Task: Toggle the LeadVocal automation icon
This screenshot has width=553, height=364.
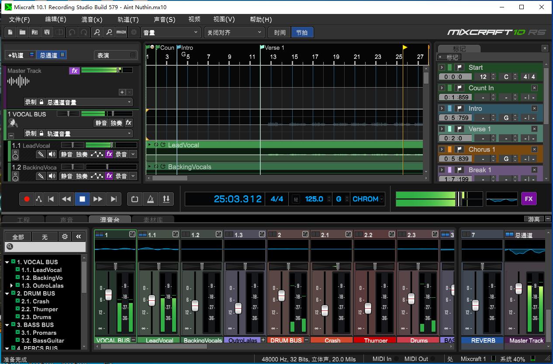Action: pos(97,154)
